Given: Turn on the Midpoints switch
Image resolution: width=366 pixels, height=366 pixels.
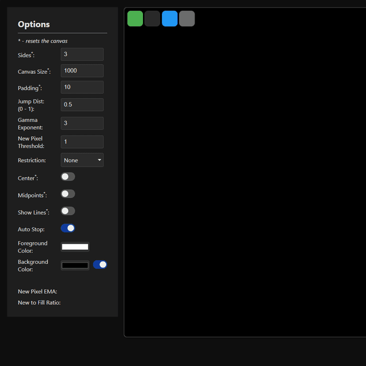Looking at the screenshot, I should pos(68,194).
